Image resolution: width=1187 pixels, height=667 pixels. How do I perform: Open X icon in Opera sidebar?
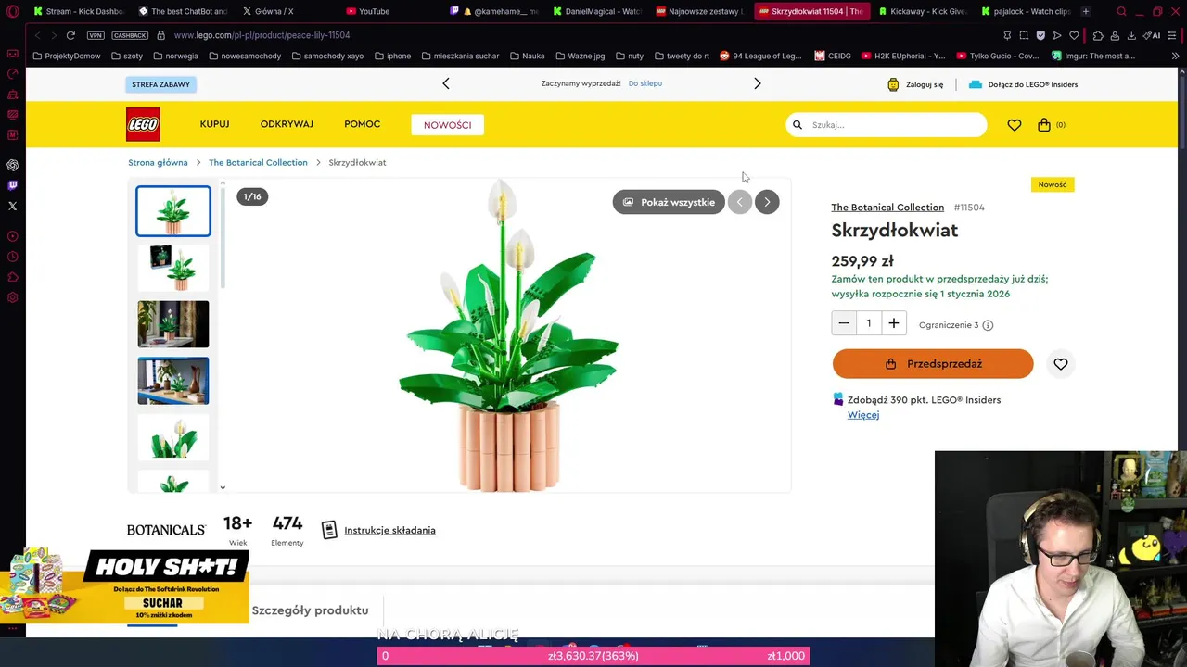coord(12,206)
